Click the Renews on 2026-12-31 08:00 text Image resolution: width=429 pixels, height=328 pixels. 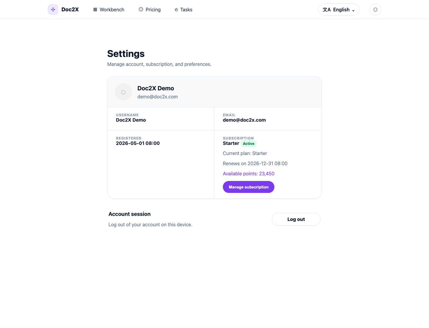(x=255, y=163)
